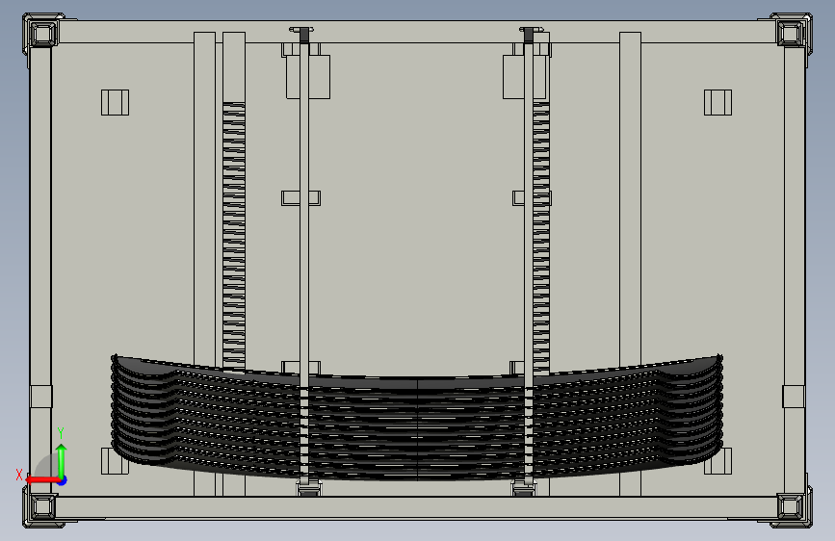Select the top-right corner casting of frame
Screen dimensions: 835x541
(792, 34)
